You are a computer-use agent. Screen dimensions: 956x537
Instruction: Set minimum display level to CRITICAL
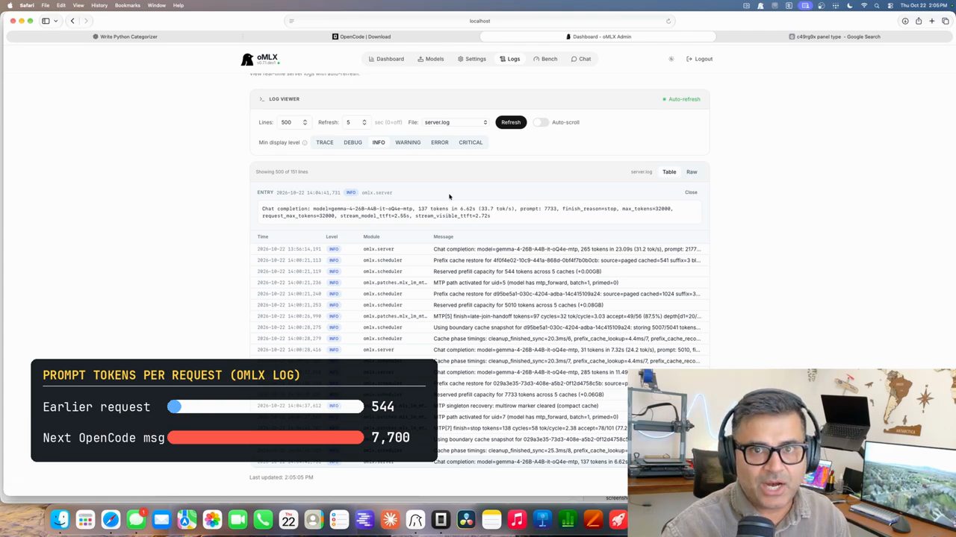pos(471,142)
